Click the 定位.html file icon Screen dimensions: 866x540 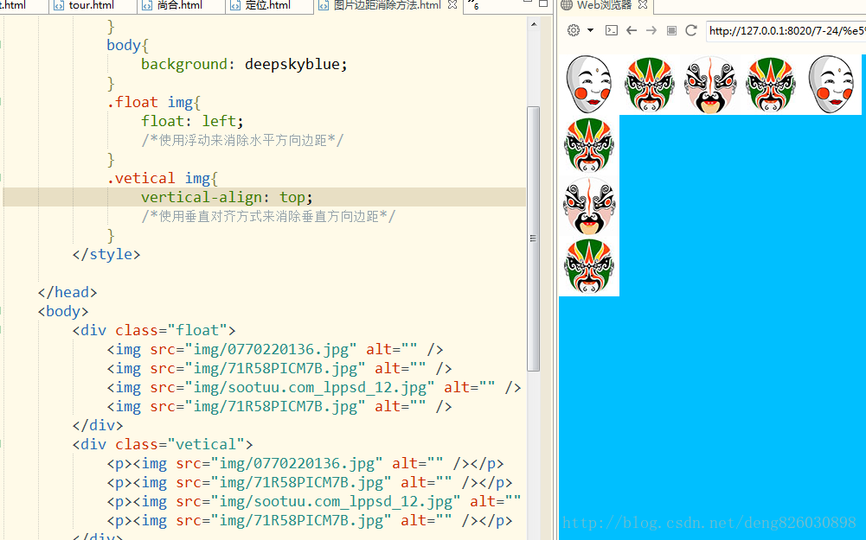pos(235,5)
